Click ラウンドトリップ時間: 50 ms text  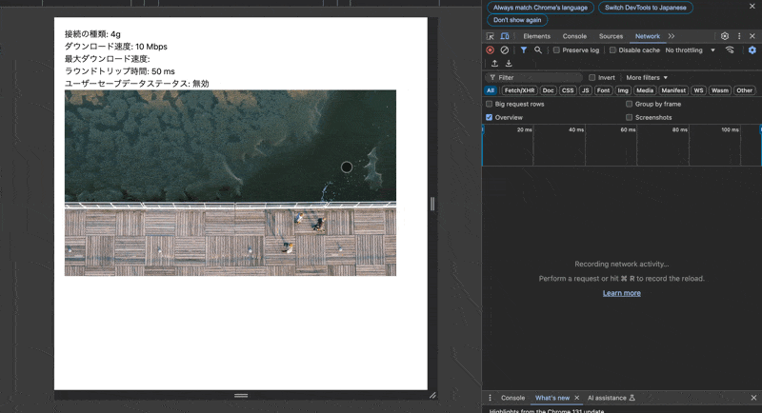[x=120, y=71]
